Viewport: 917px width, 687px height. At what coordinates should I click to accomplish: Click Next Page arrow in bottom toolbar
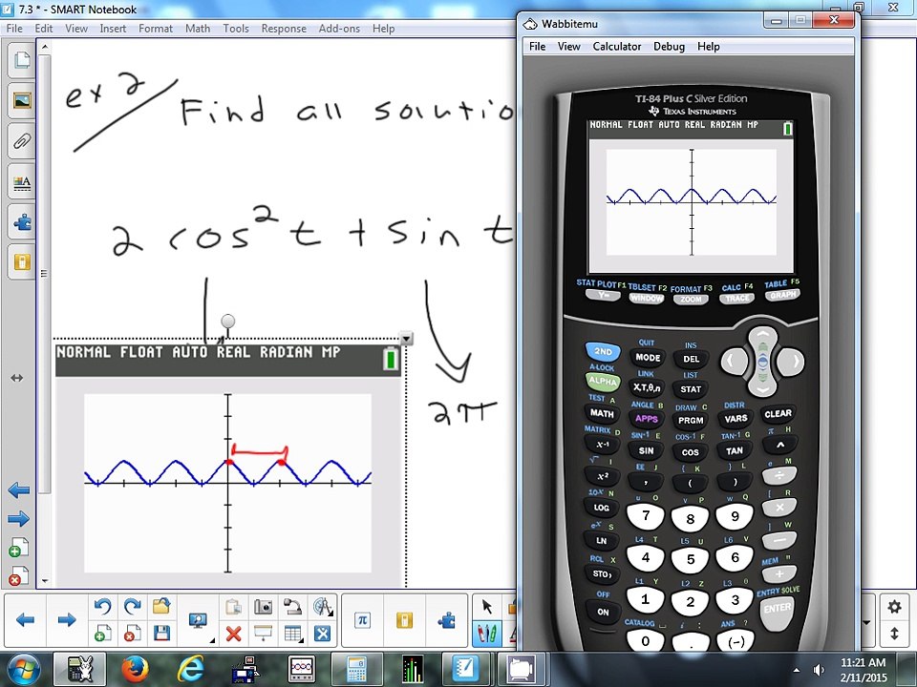pos(67,620)
